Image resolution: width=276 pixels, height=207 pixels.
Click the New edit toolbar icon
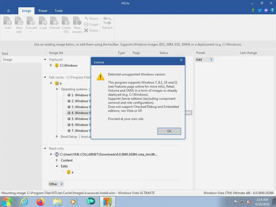tap(19, 21)
